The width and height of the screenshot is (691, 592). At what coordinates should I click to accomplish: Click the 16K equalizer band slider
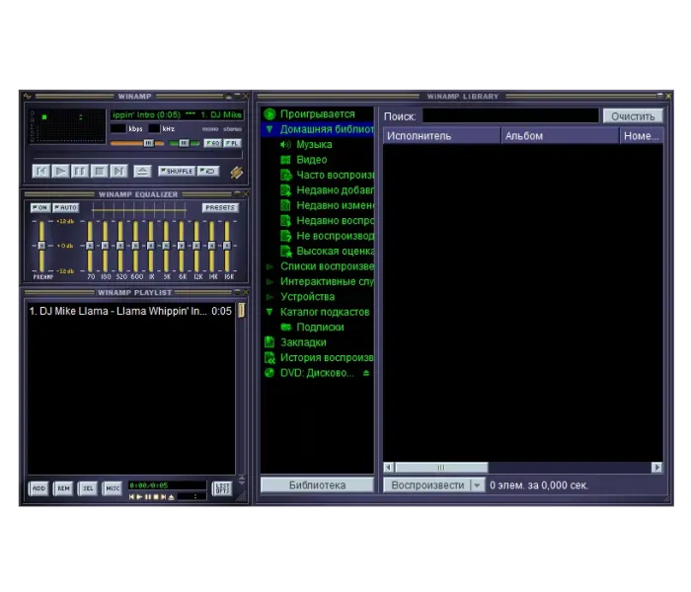227,246
